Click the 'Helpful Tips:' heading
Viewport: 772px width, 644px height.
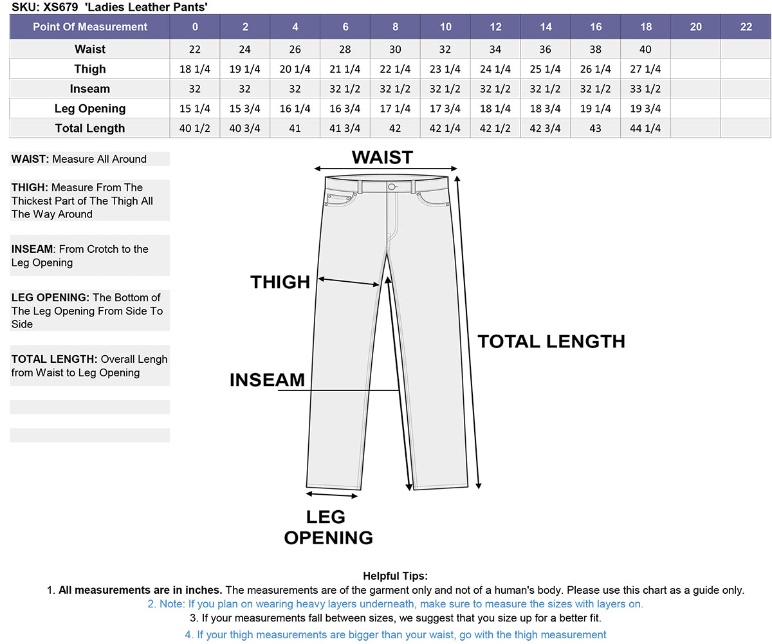coord(395,576)
